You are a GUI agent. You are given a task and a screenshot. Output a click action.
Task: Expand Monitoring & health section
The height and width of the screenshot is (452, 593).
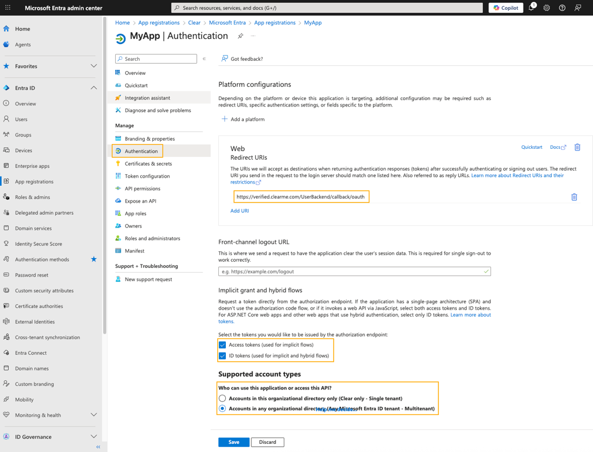click(x=94, y=415)
